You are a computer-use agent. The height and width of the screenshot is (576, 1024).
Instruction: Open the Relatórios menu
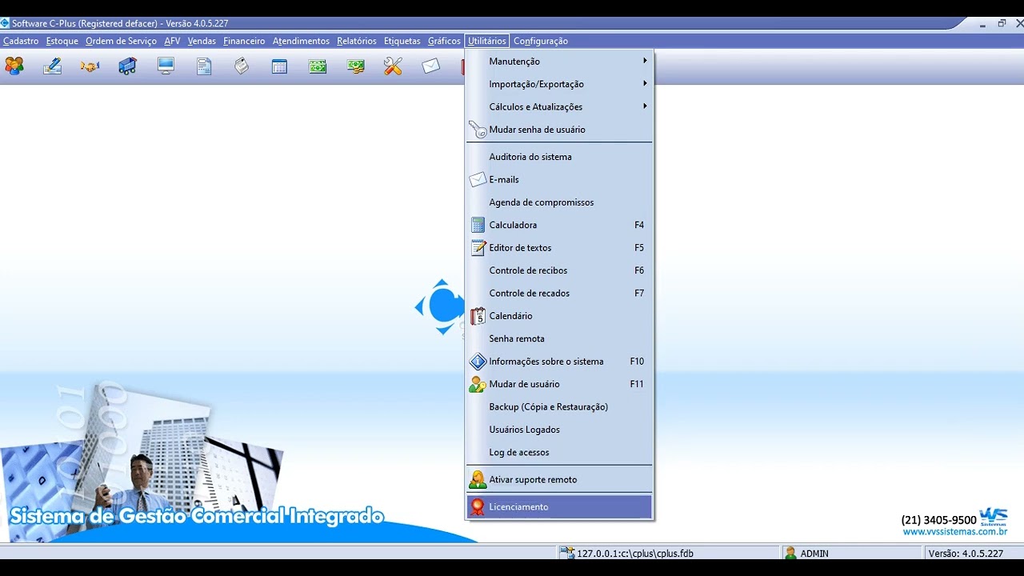point(357,41)
